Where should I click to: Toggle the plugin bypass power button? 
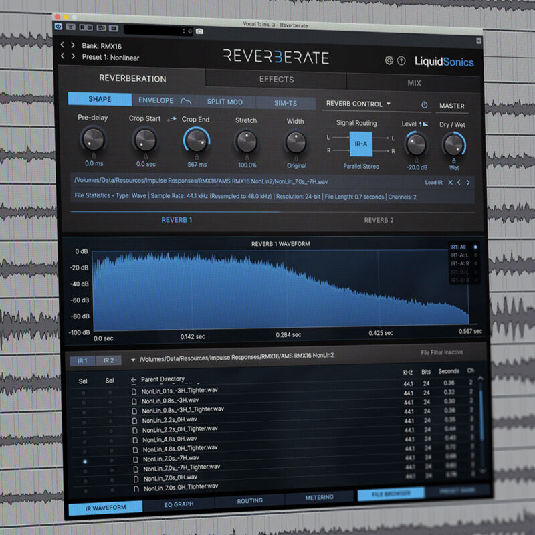(58, 26)
